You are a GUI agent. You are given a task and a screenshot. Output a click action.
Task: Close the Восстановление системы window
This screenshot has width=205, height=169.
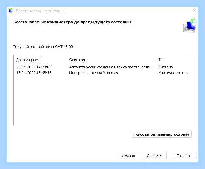click(x=195, y=11)
